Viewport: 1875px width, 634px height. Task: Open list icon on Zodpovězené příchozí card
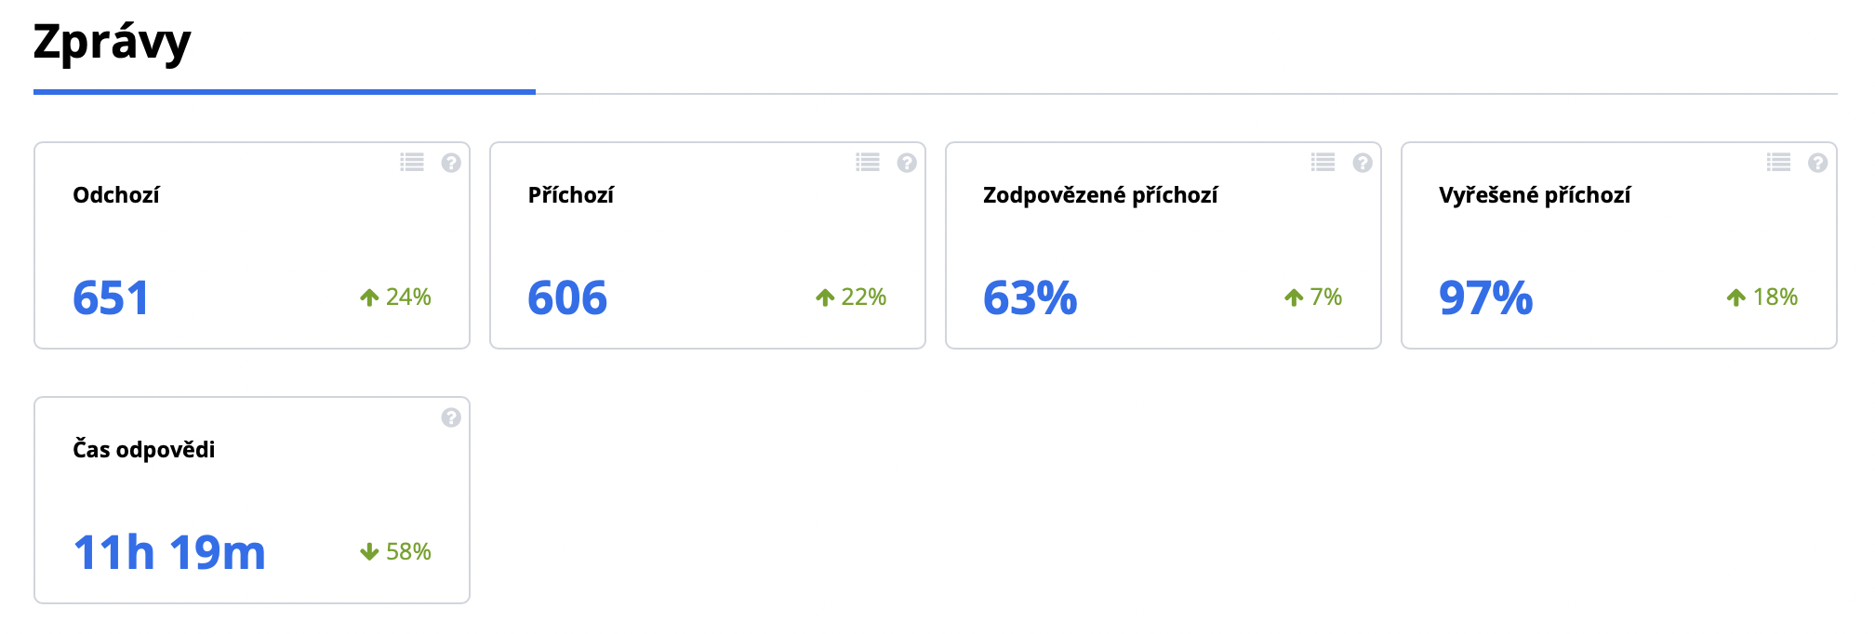click(x=1323, y=163)
